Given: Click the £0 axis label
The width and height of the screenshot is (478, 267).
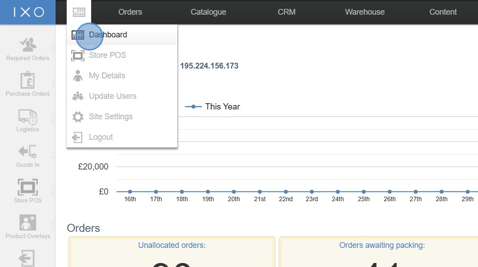Looking at the screenshot, I should [104, 191].
